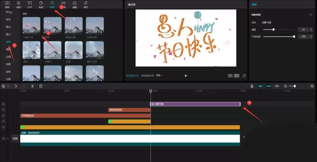Toggle the main track magnet snapping
The width and height of the screenshot is (317, 162).
(260, 86)
